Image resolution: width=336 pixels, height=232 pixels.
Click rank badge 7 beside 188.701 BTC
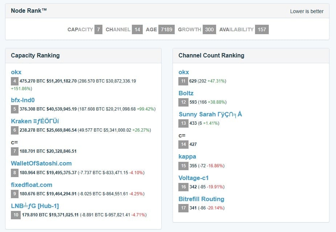[15, 151]
